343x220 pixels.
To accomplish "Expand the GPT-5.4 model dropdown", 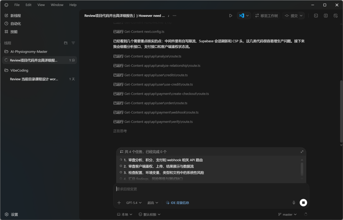I will click(134, 203).
